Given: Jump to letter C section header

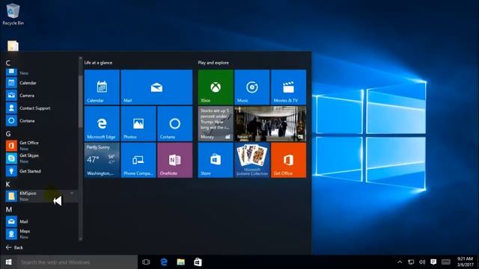Looking at the screenshot, I should tap(8, 63).
